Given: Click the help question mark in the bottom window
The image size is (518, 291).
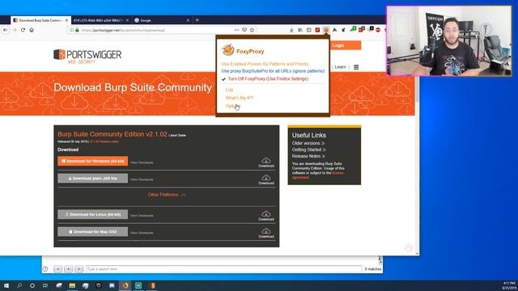Looking at the screenshot, I should [45, 269].
